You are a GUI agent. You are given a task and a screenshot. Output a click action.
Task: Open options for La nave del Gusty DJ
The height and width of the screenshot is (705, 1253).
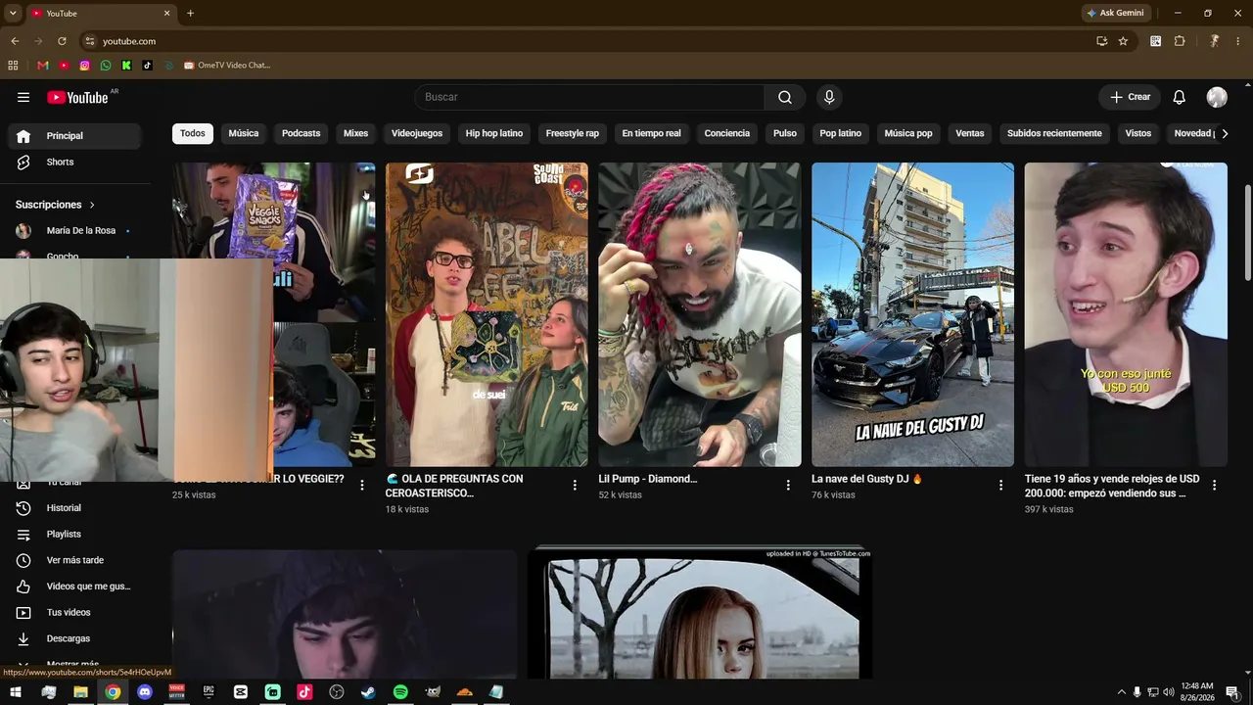click(1000, 485)
